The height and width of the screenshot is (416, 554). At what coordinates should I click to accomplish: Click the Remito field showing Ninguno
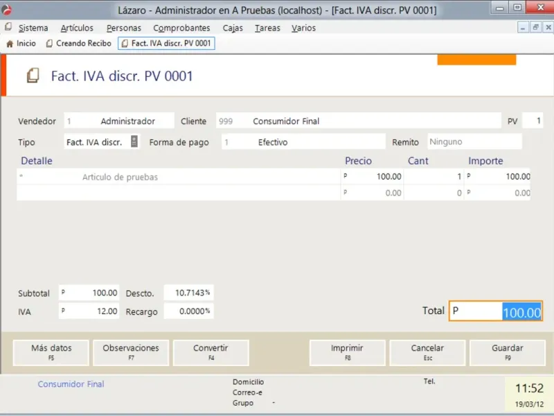pyautogui.click(x=474, y=141)
